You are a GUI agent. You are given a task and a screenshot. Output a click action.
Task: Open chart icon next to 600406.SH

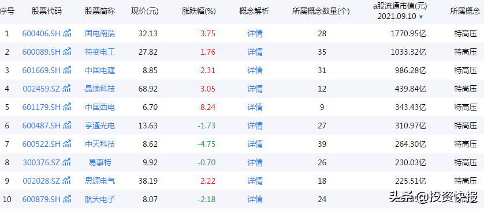click(x=67, y=33)
